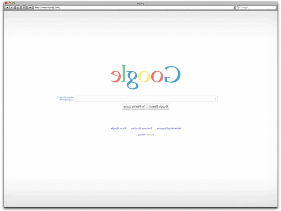Select the URL address bar

(134, 8)
